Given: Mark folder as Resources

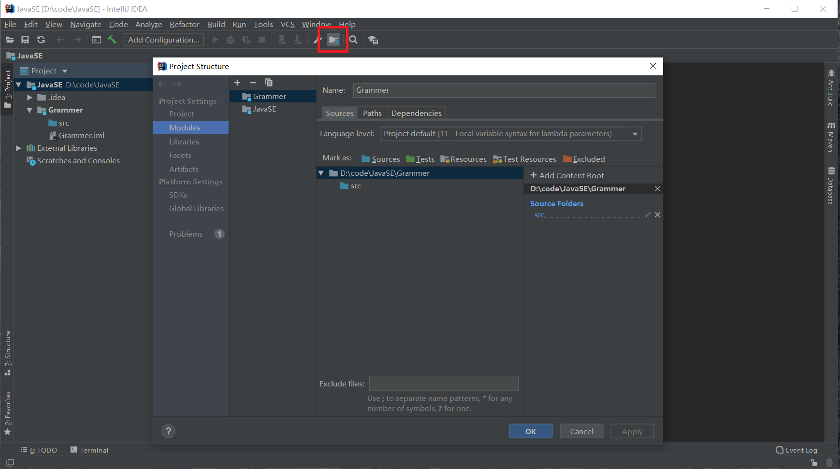Looking at the screenshot, I should point(463,159).
